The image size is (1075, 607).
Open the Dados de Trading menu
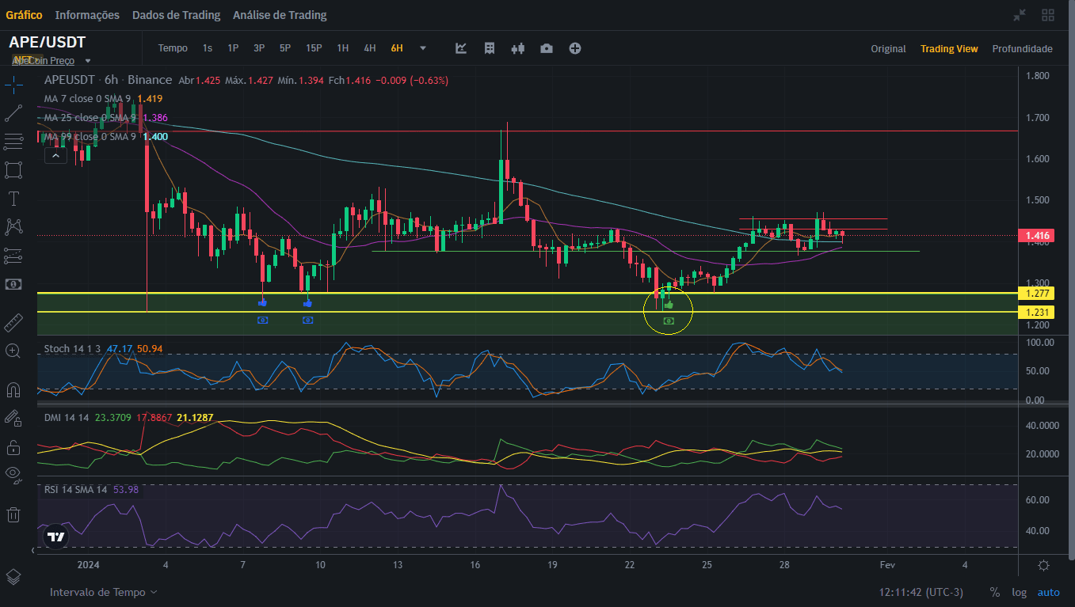pyautogui.click(x=176, y=14)
